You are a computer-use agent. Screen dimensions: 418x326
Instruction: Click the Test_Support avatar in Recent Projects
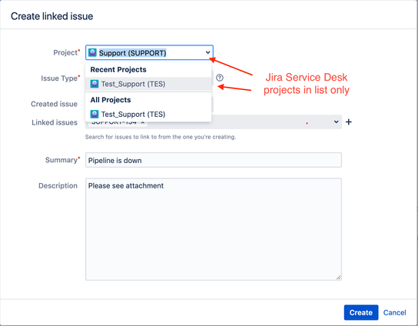[95, 84]
